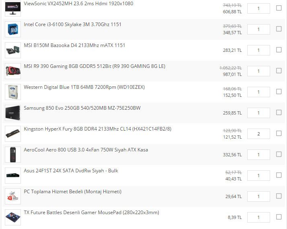Click quantity field for Kingston HyperX Fury
Image resolution: width=287 pixels, height=229 pixels.
pyautogui.click(x=258, y=134)
